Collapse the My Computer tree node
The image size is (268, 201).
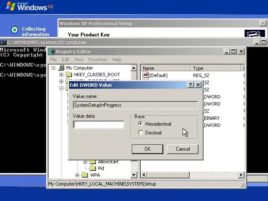[x=53, y=68]
